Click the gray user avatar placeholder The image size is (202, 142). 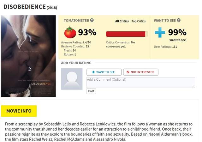click(x=72, y=79)
